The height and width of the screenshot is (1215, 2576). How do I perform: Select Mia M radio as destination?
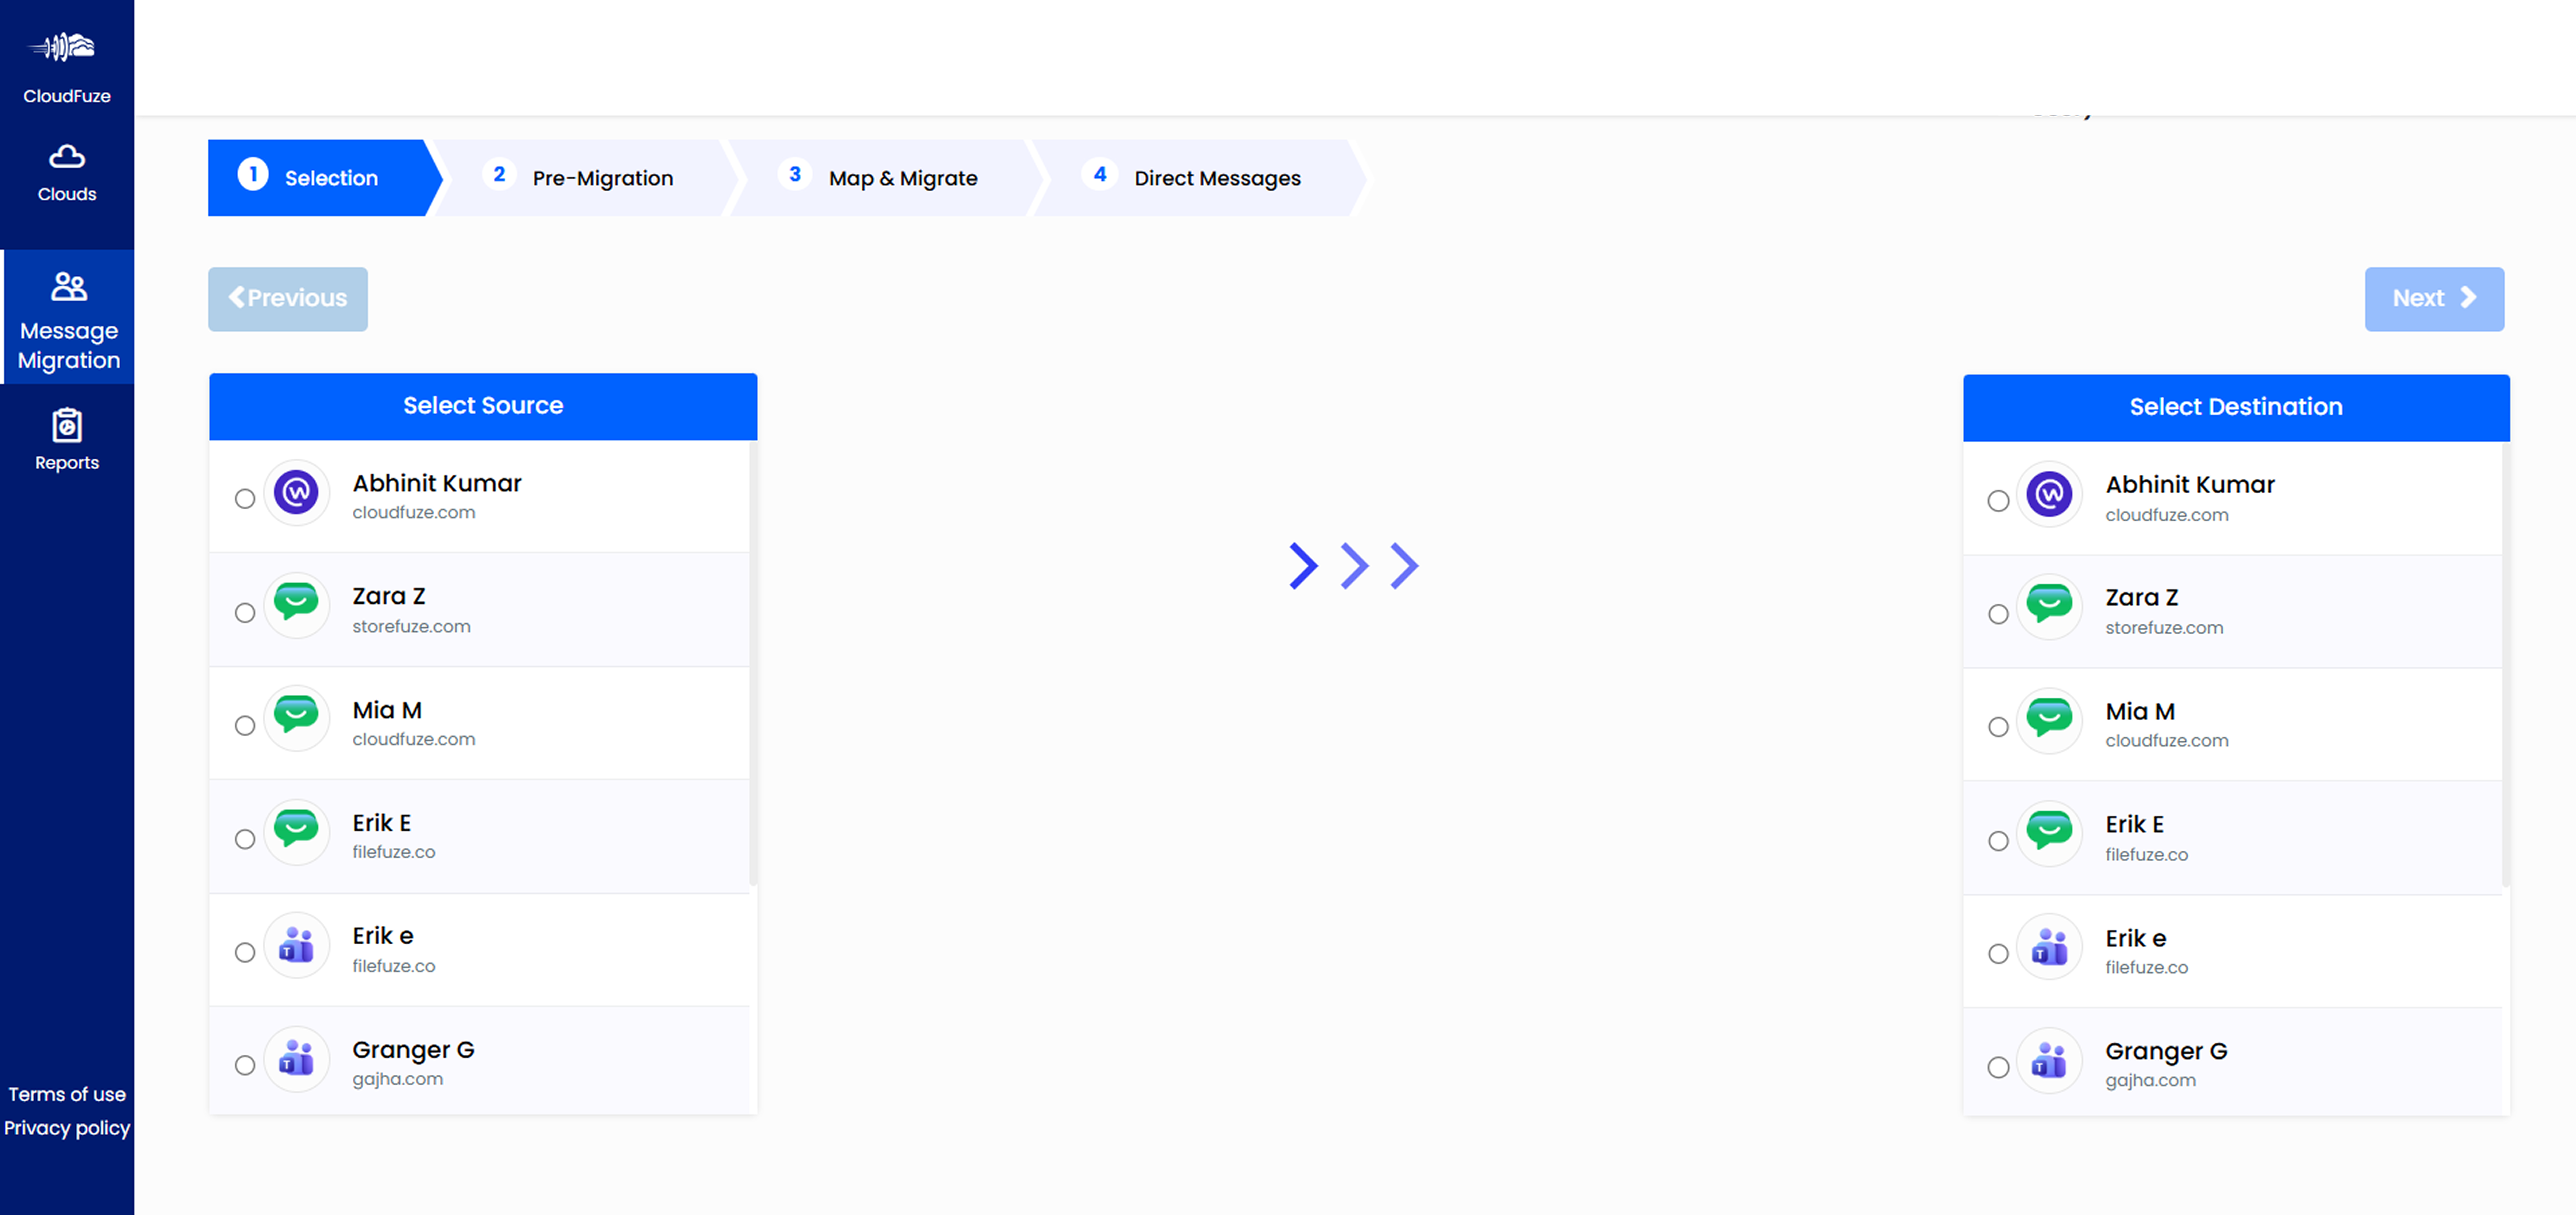(1998, 727)
